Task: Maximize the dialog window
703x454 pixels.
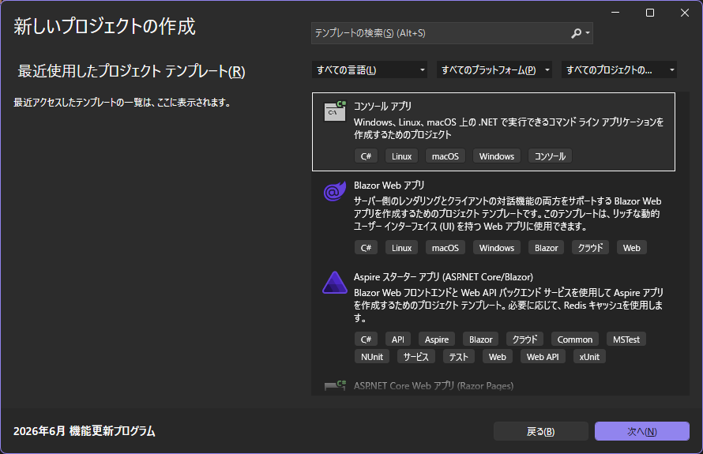Action: coord(649,13)
